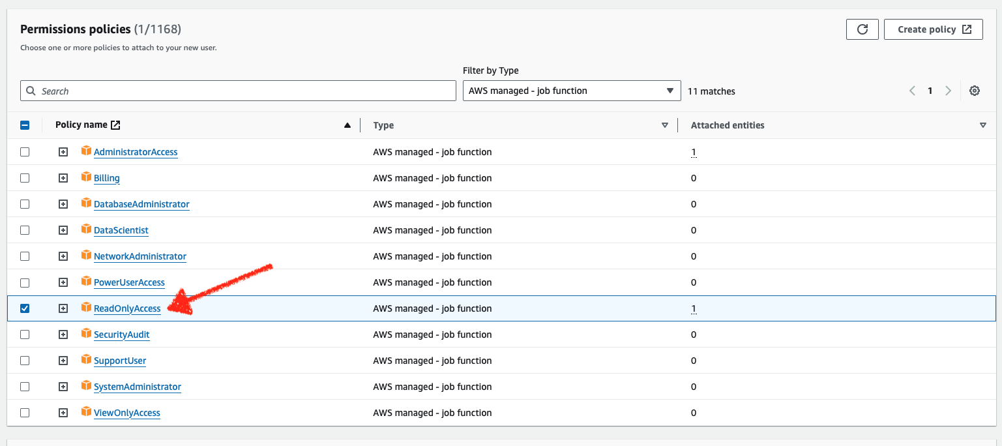Click the '11 matches' result count

711,91
